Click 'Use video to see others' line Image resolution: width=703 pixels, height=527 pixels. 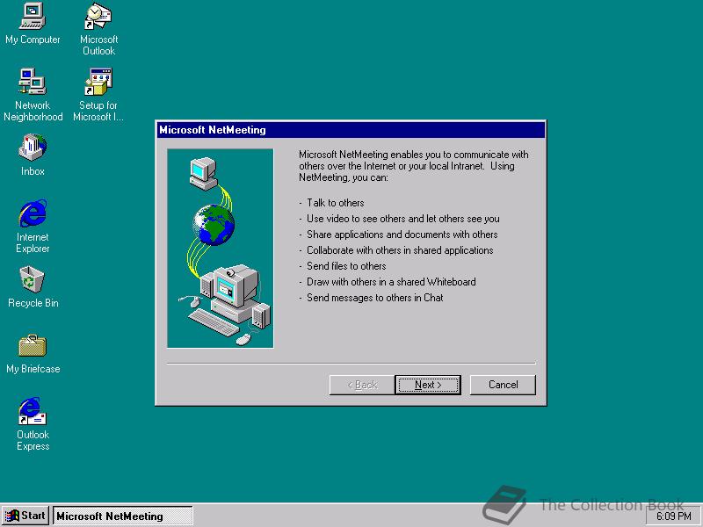[x=403, y=219]
